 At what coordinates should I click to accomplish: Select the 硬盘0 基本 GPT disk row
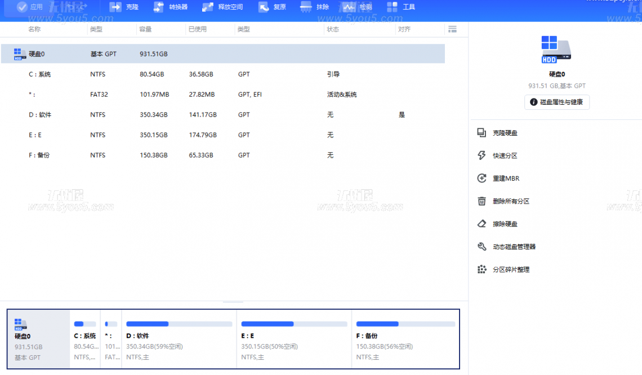pos(223,53)
